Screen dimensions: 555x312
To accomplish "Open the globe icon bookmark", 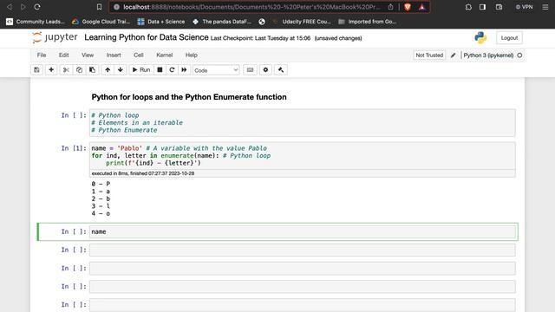I will point(262,22).
